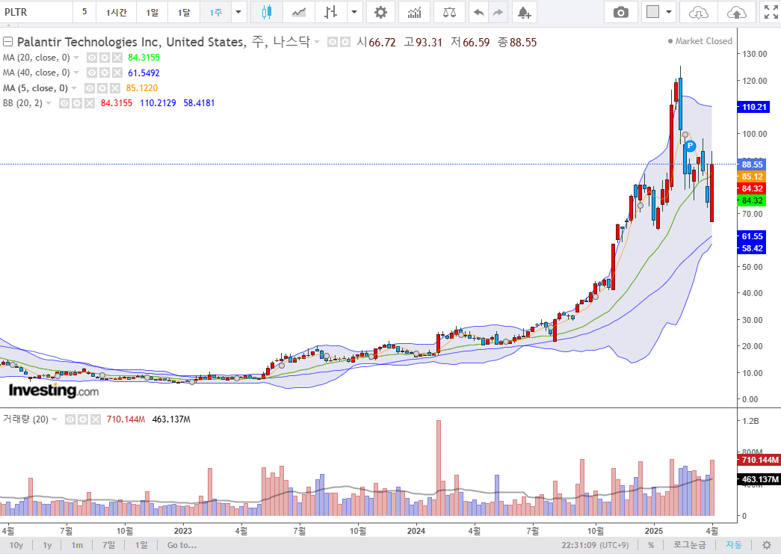The width and height of the screenshot is (781, 554).
Task: Click the PLTR symbol search field
Action: click(37, 12)
